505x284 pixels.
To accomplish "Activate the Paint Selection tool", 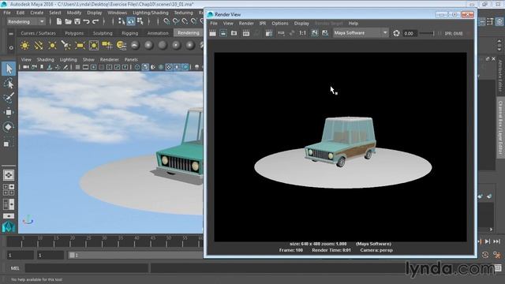I will [x=9, y=98].
